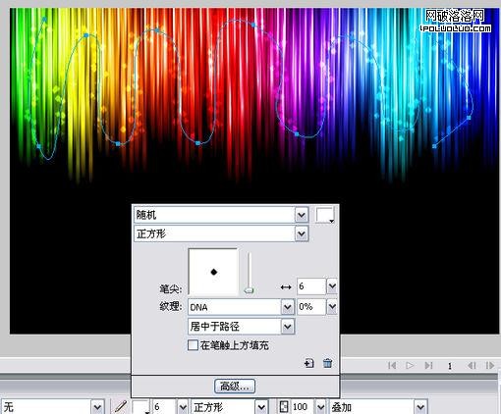Open the texture percentage 0% dropdown arrow

[332, 307]
